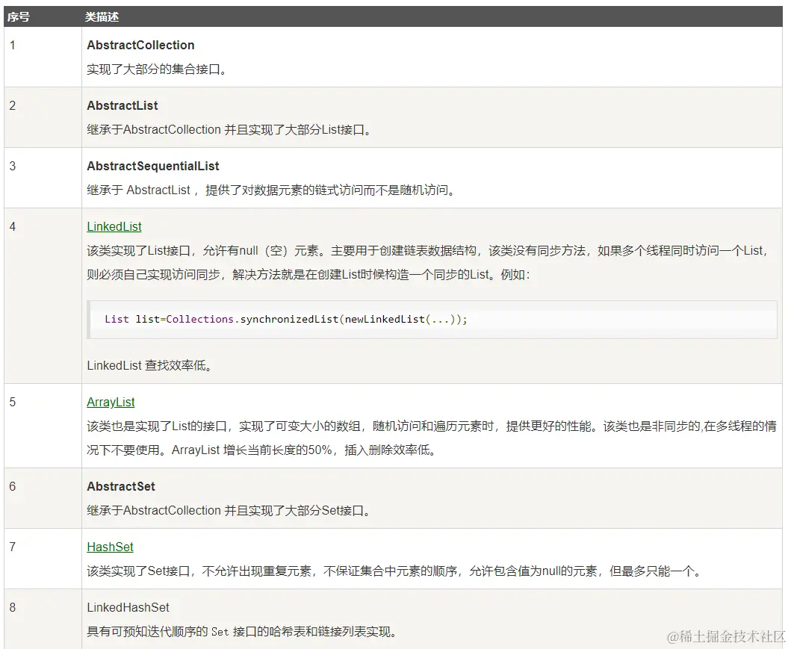Click the HashSet description starting '该类实现了Set接口'
This screenshot has height=649, width=791.
pyautogui.click(x=394, y=571)
